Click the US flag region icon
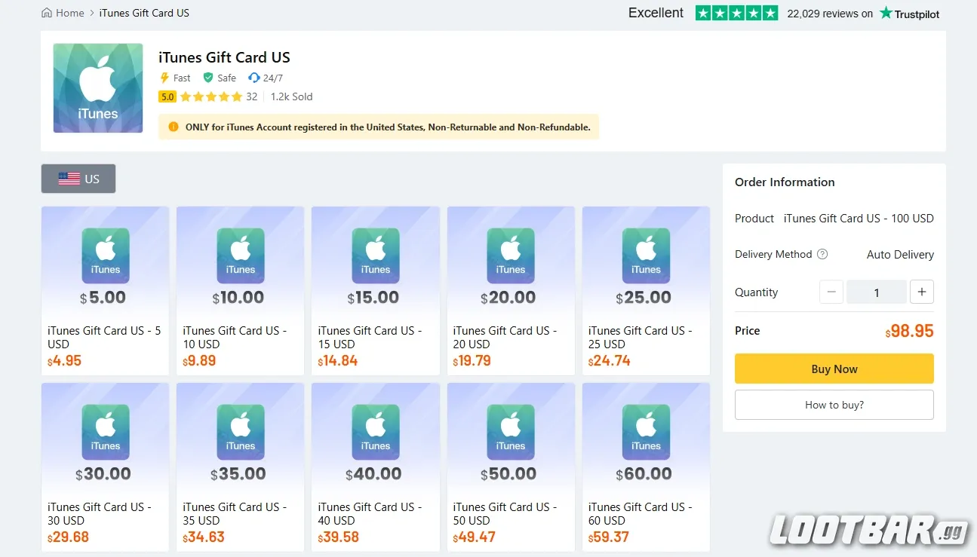 pos(69,178)
